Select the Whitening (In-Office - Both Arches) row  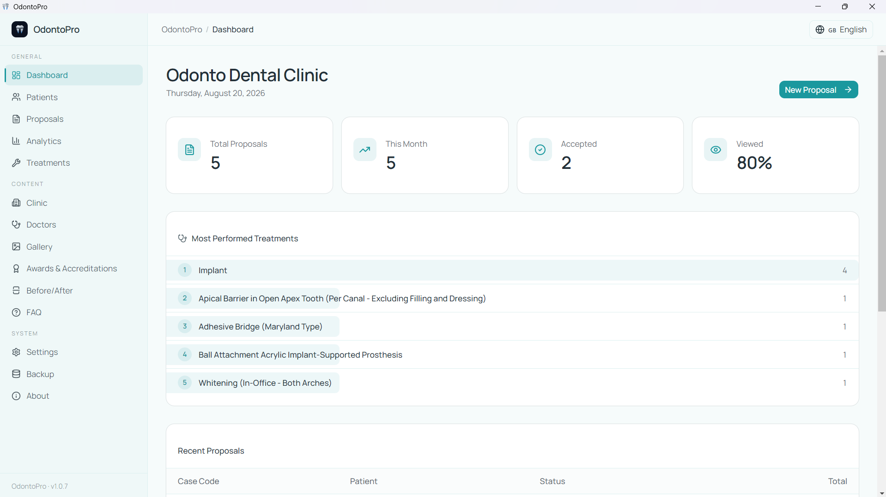click(512, 383)
